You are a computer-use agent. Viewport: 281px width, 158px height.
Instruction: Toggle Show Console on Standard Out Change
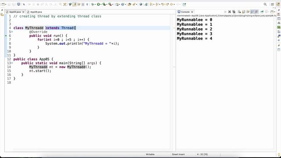pyautogui.click(x=252, y=12)
